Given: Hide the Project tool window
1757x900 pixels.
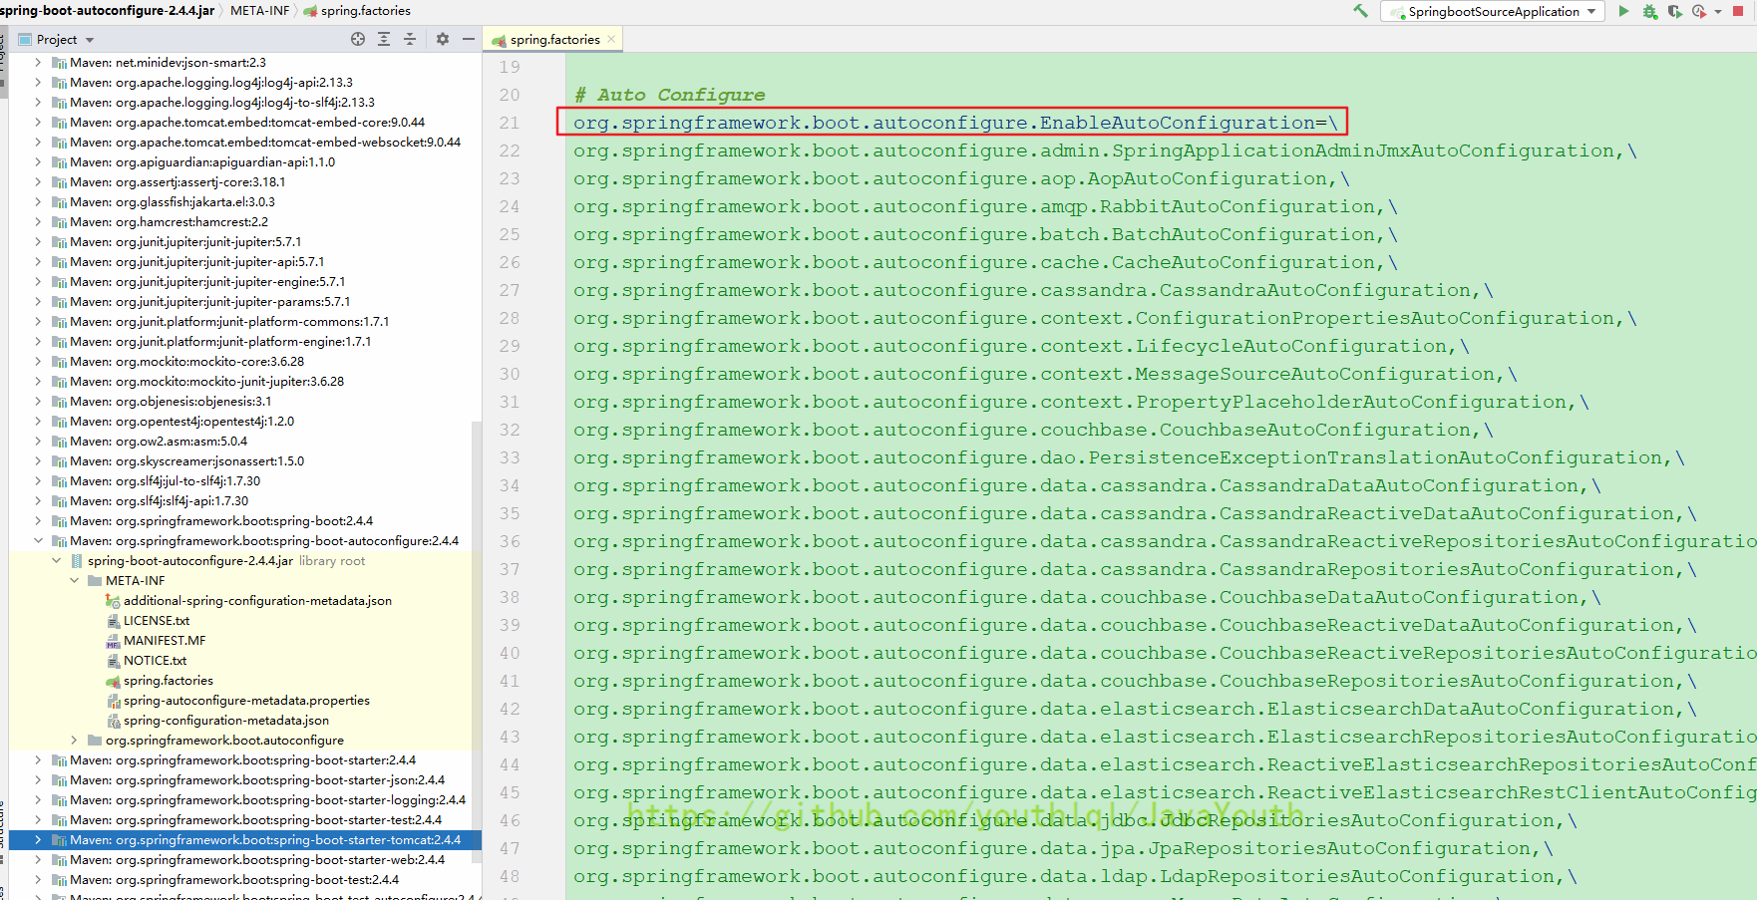Looking at the screenshot, I should click(469, 39).
